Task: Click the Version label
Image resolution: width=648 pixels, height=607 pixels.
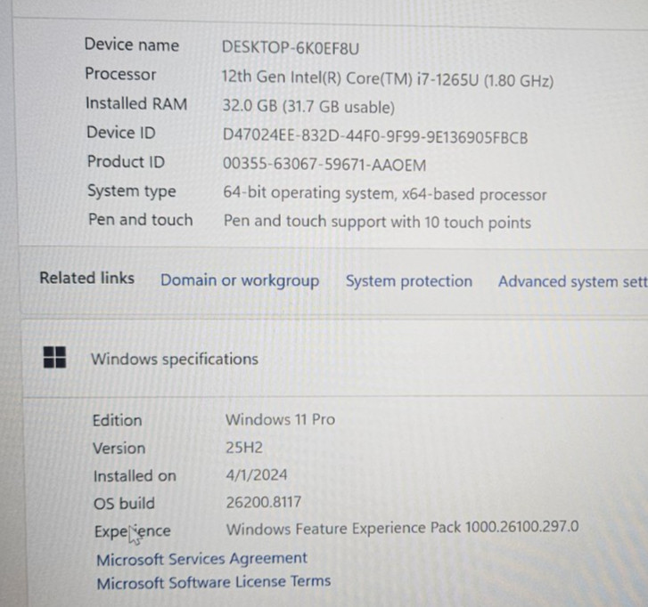Action: (119, 449)
